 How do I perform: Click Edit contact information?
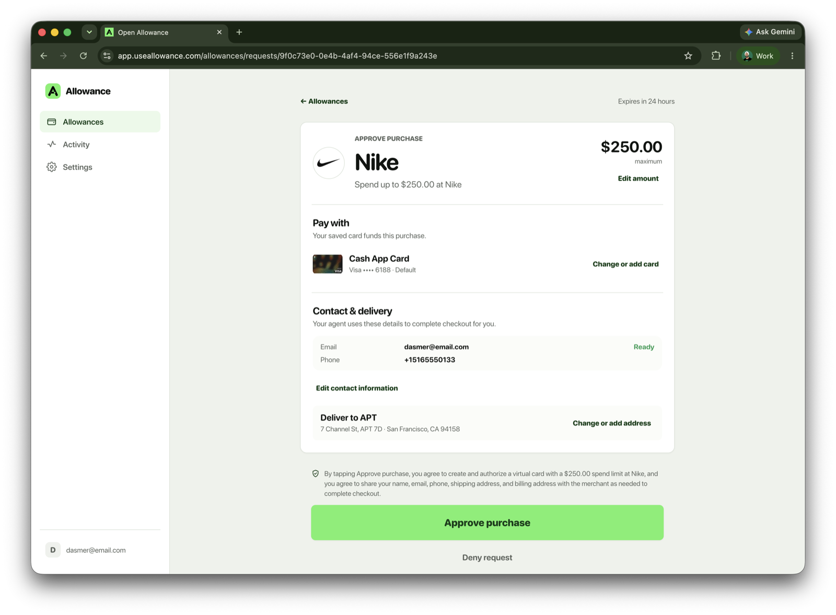[x=357, y=388]
